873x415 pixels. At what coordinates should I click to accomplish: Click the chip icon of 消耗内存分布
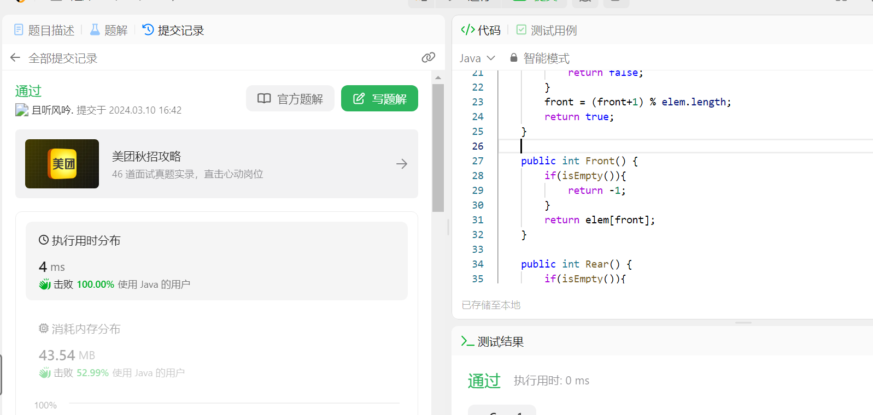[44, 328]
